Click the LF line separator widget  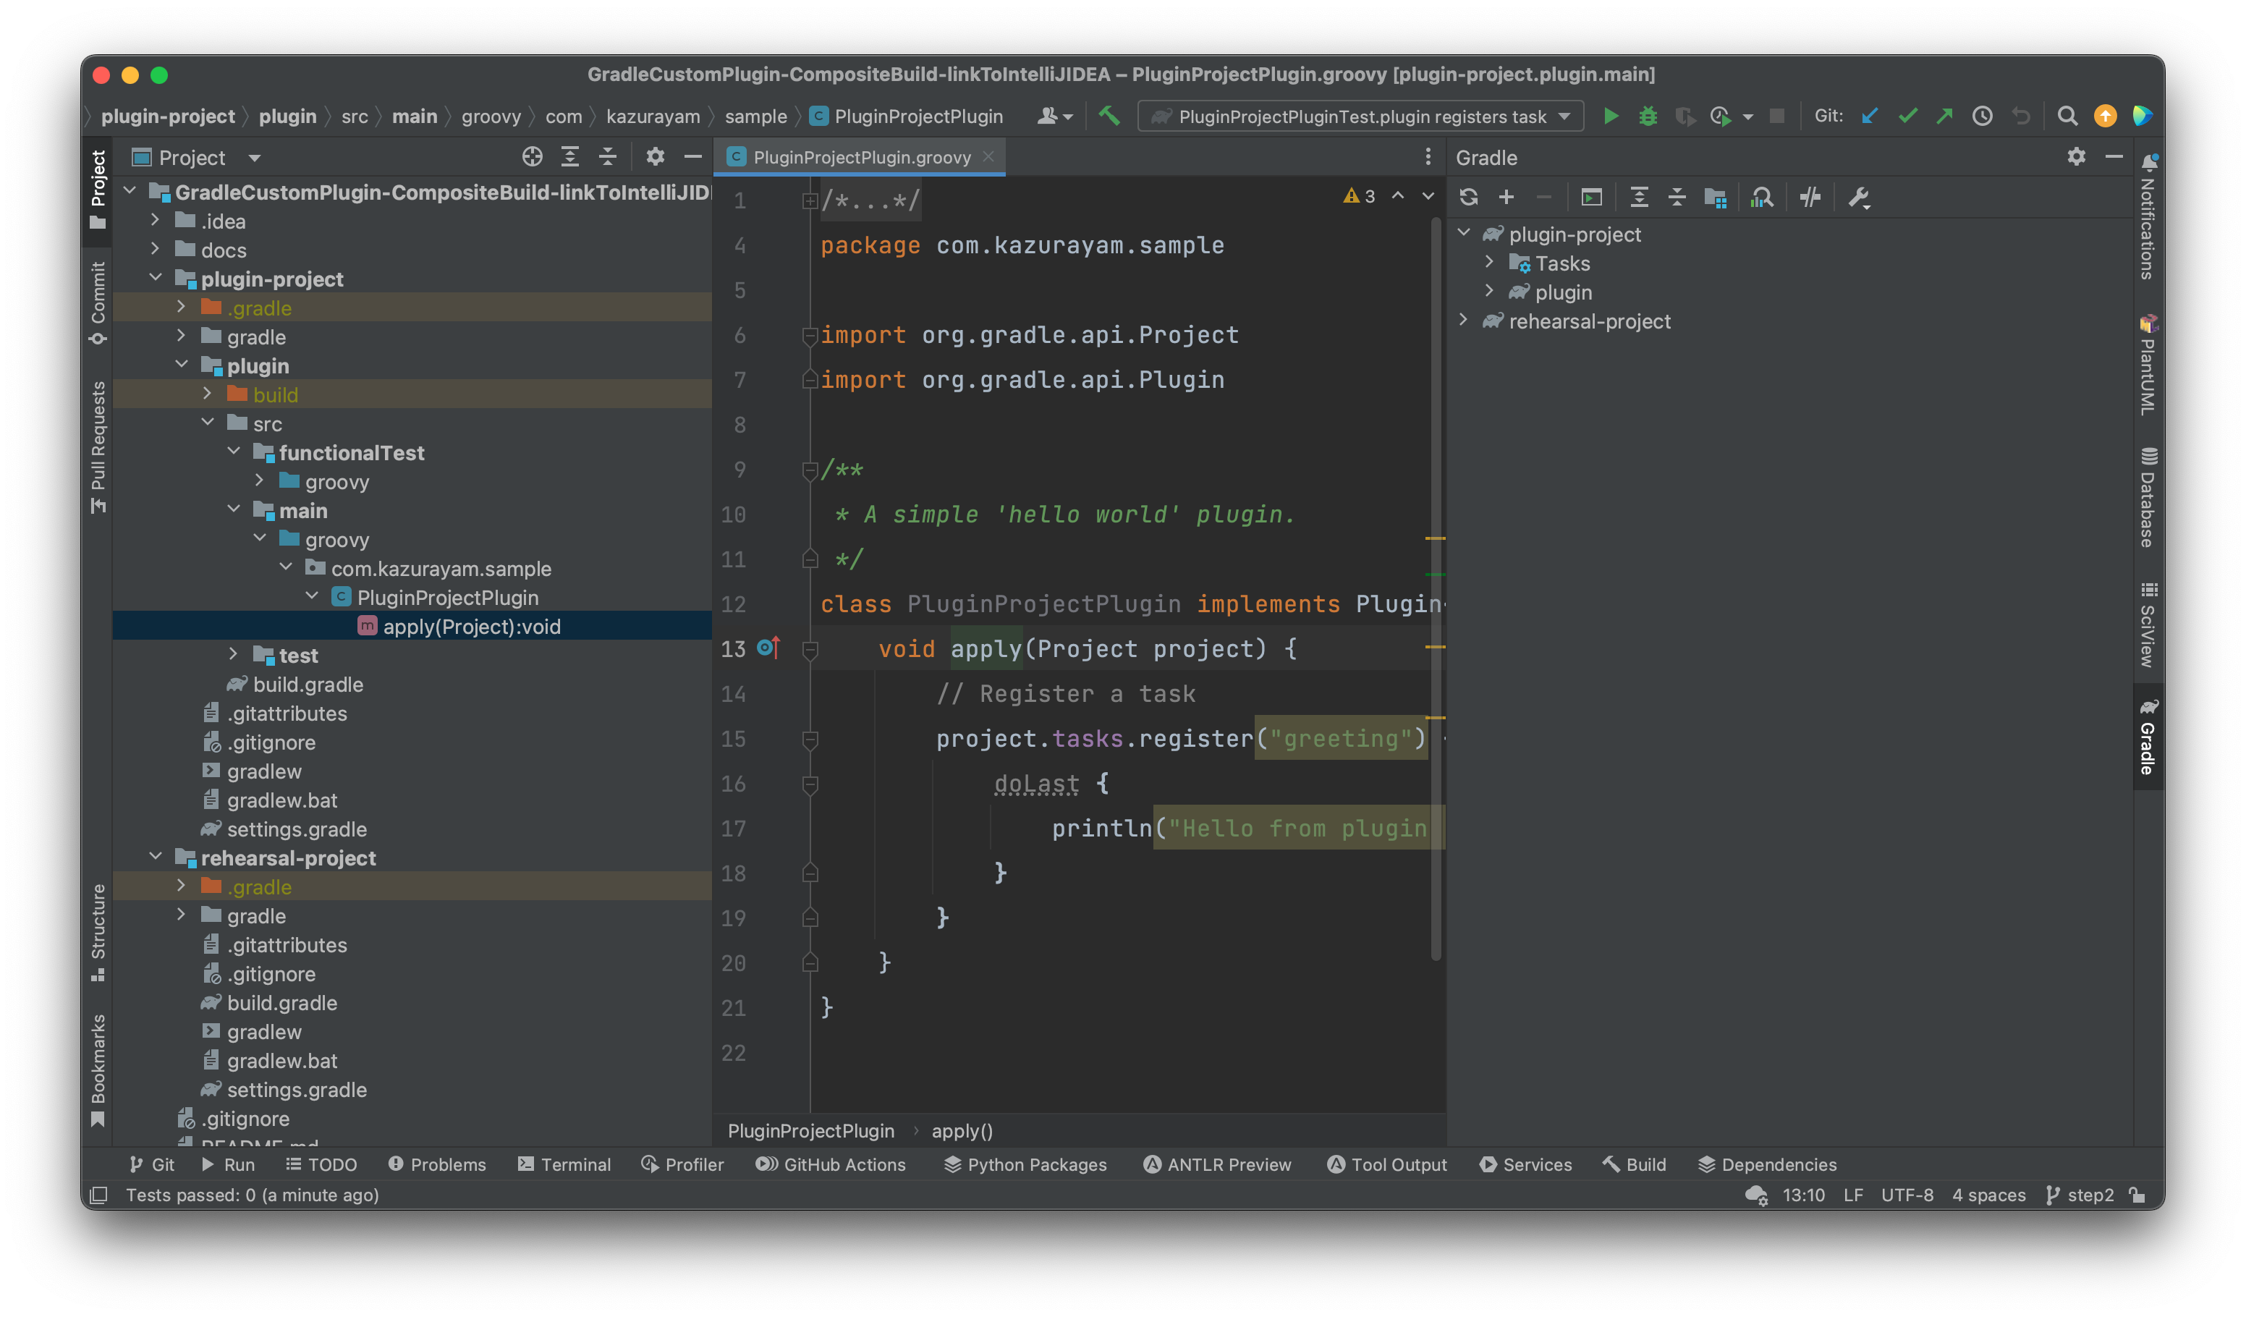[x=1853, y=1195]
